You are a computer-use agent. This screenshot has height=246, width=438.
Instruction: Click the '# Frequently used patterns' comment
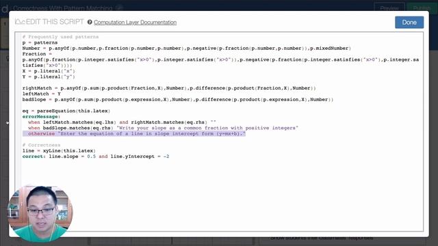pyautogui.click(x=60, y=37)
